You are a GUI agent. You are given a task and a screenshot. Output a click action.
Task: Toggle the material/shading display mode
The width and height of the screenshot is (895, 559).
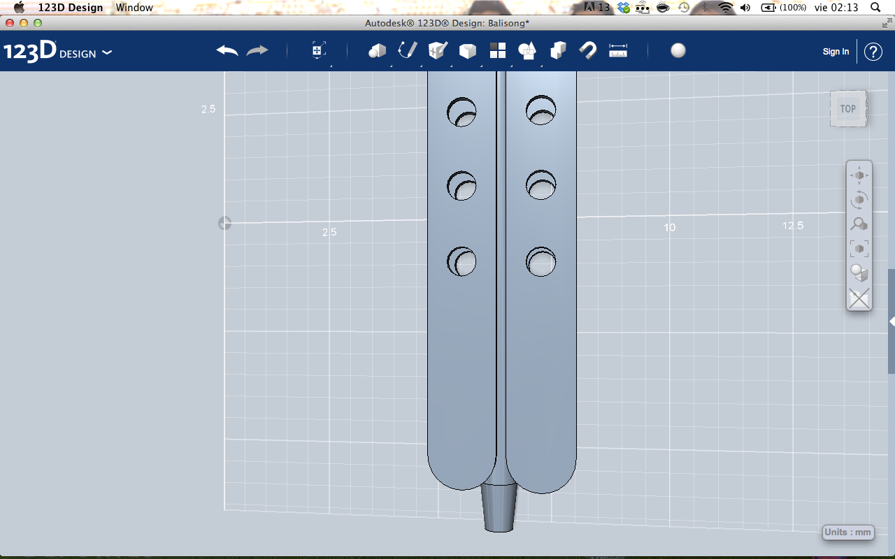[x=859, y=273]
